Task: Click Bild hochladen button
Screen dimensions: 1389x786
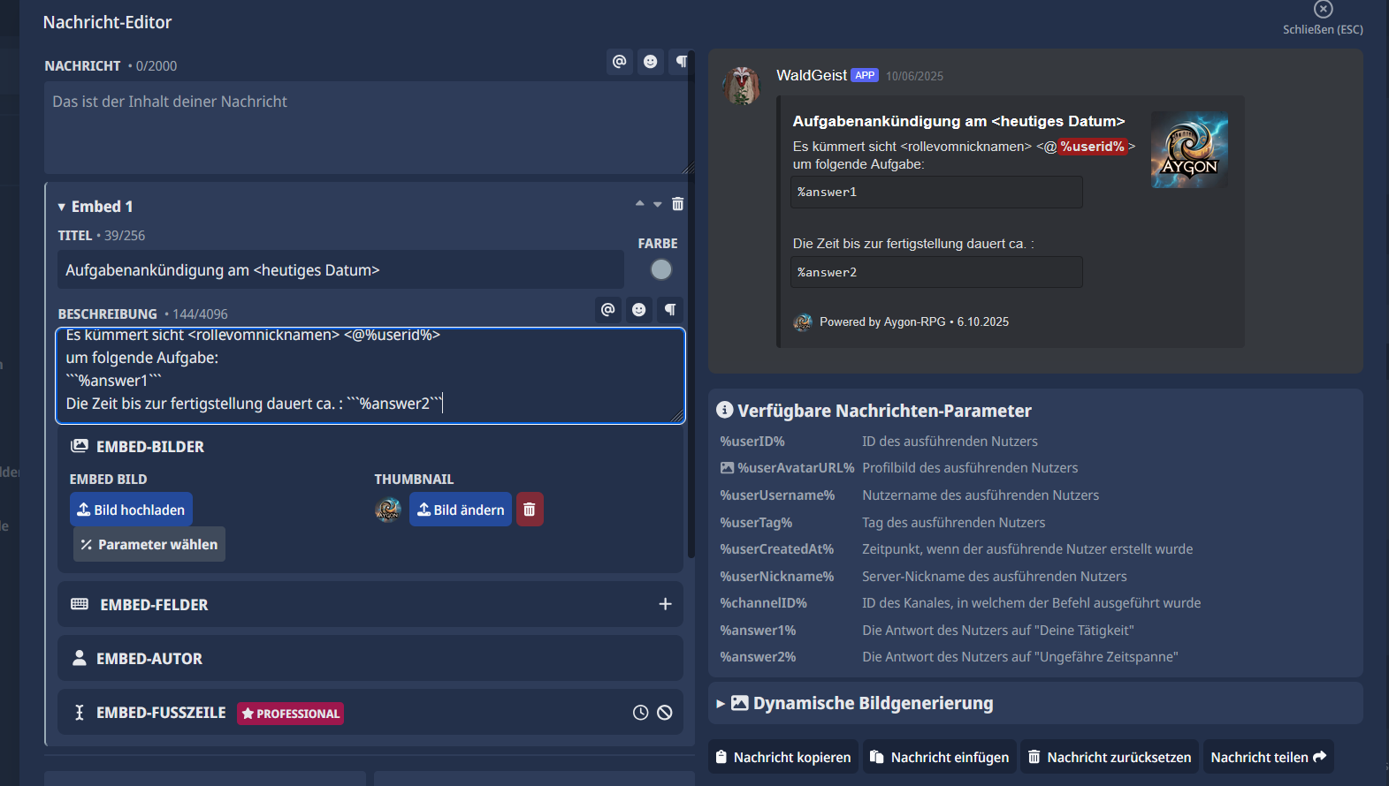Action: (131, 510)
